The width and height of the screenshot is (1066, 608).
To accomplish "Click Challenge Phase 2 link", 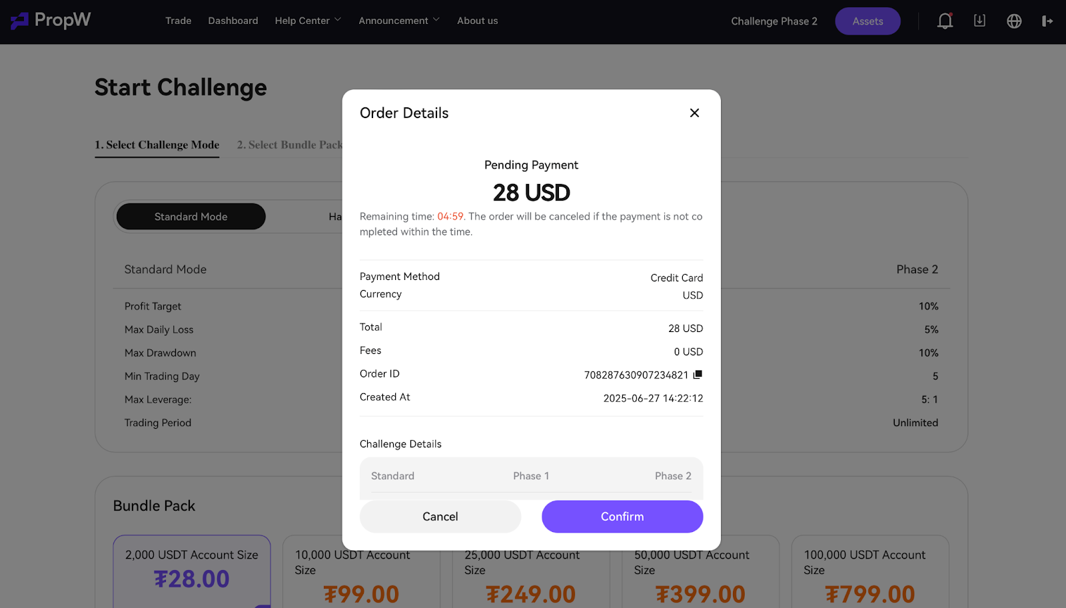I will point(774,21).
